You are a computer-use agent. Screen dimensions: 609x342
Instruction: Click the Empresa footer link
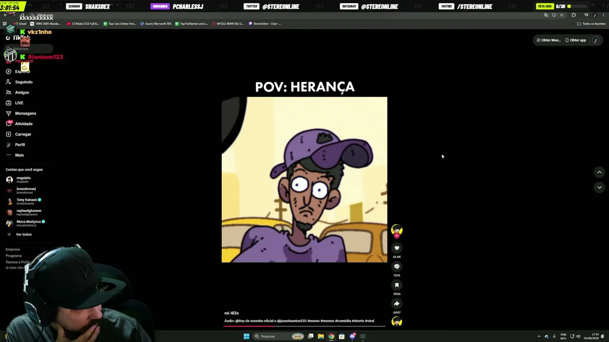click(x=13, y=249)
